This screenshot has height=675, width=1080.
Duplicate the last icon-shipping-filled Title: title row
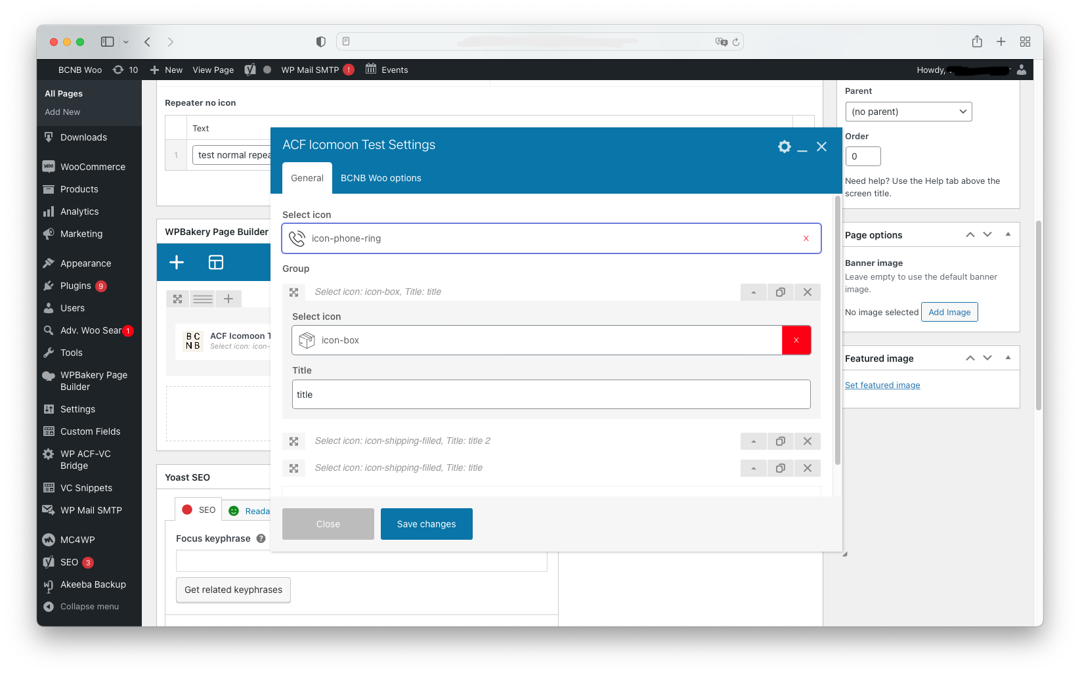coord(780,468)
